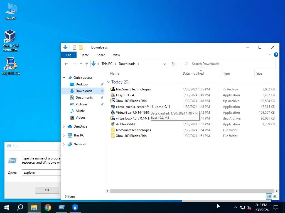This screenshot has height=213, width=285.
Task: Select OneDrive in the navigation pane
Action: click(x=80, y=126)
